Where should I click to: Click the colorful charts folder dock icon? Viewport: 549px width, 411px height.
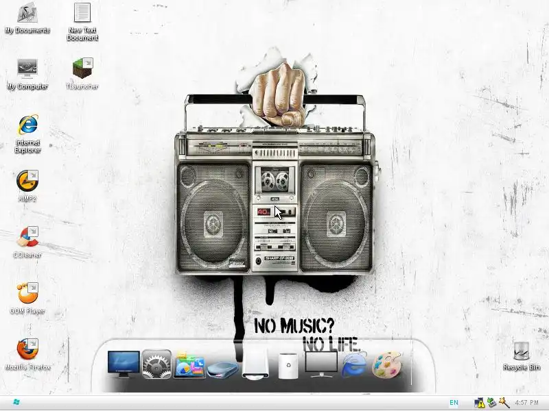(x=189, y=364)
